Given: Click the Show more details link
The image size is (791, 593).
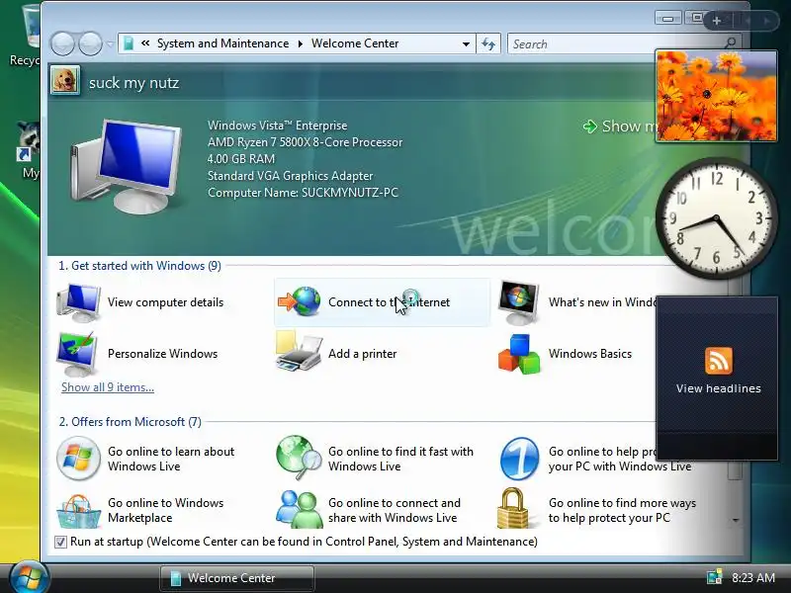Looking at the screenshot, I should pyautogui.click(x=620, y=127).
